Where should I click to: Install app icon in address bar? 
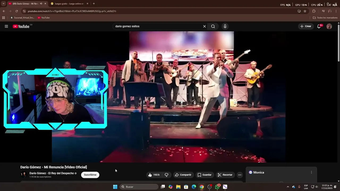click(299, 11)
